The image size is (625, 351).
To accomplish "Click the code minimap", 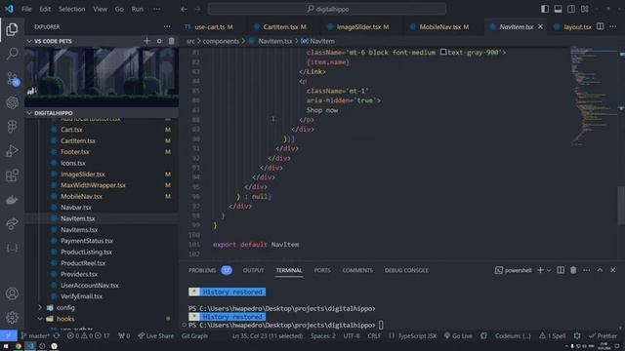I will (594, 96).
